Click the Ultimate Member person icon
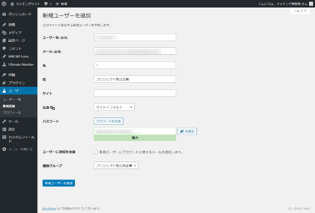The height and width of the screenshot is (213, 315). point(4,64)
